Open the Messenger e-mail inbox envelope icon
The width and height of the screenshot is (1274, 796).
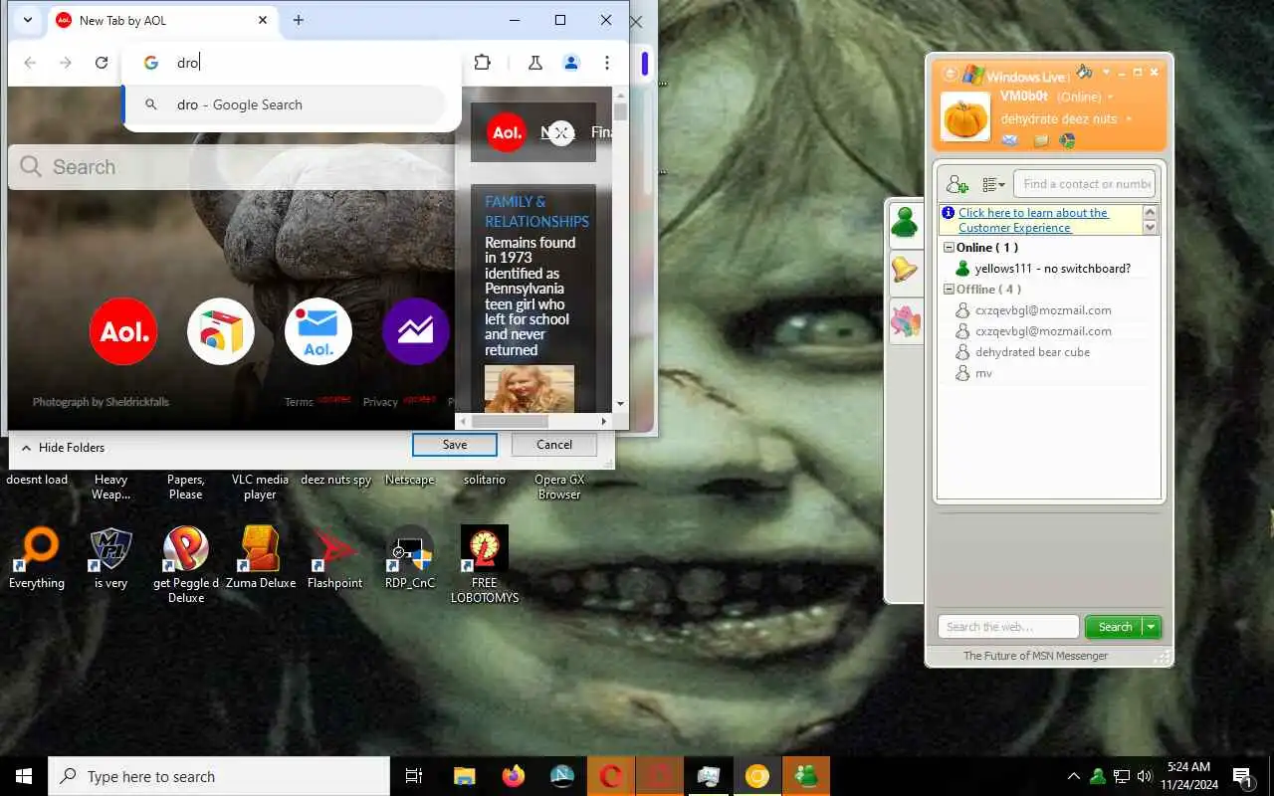1010,141
